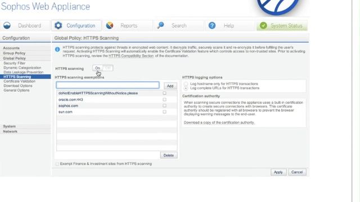Switch HTTPS scanning to On

click(97, 68)
